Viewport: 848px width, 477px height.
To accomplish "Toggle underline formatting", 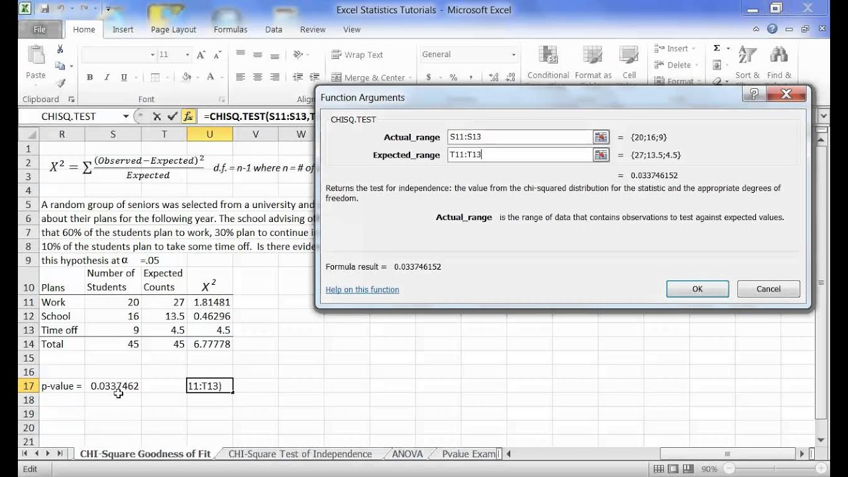I will click(123, 78).
